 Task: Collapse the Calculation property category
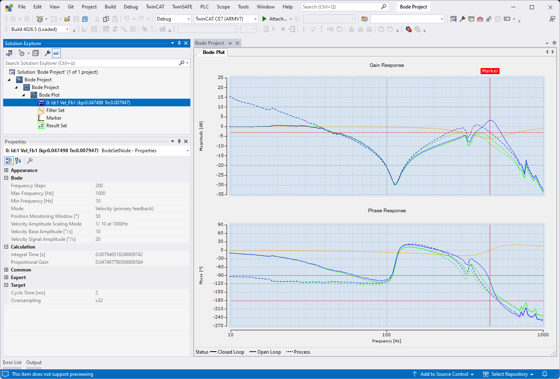6,247
